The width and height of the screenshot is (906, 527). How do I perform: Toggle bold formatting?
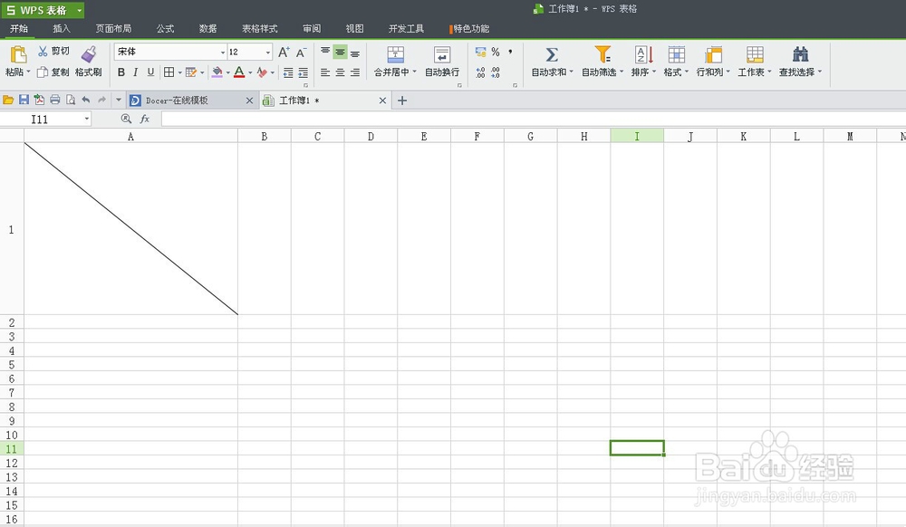[x=121, y=72]
